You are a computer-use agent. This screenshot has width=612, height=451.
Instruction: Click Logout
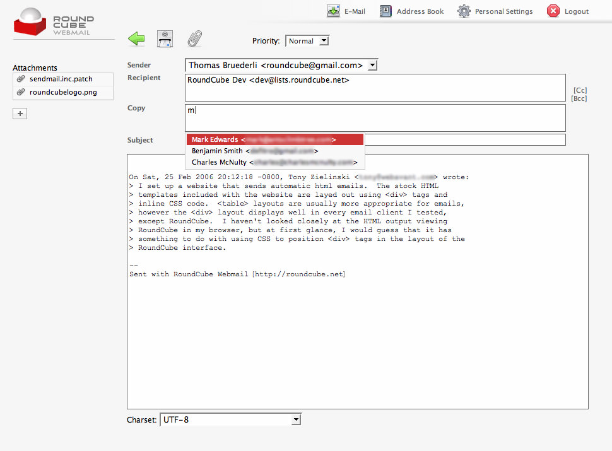(x=568, y=11)
